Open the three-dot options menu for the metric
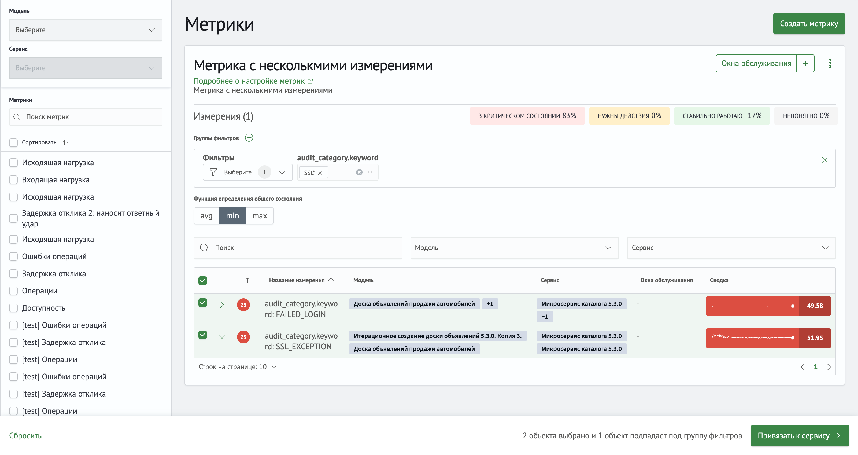This screenshot has height=455, width=858. point(829,63)
